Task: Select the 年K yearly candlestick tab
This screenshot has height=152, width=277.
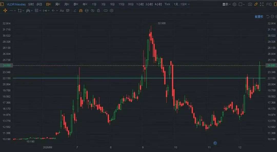Action: (85, 4)
